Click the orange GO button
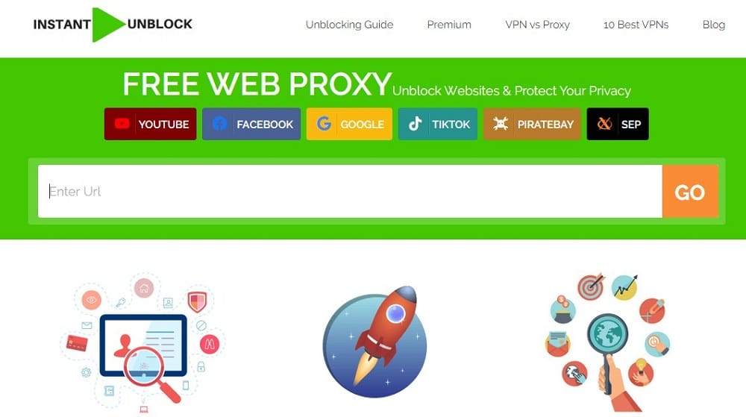 [690, 192]
